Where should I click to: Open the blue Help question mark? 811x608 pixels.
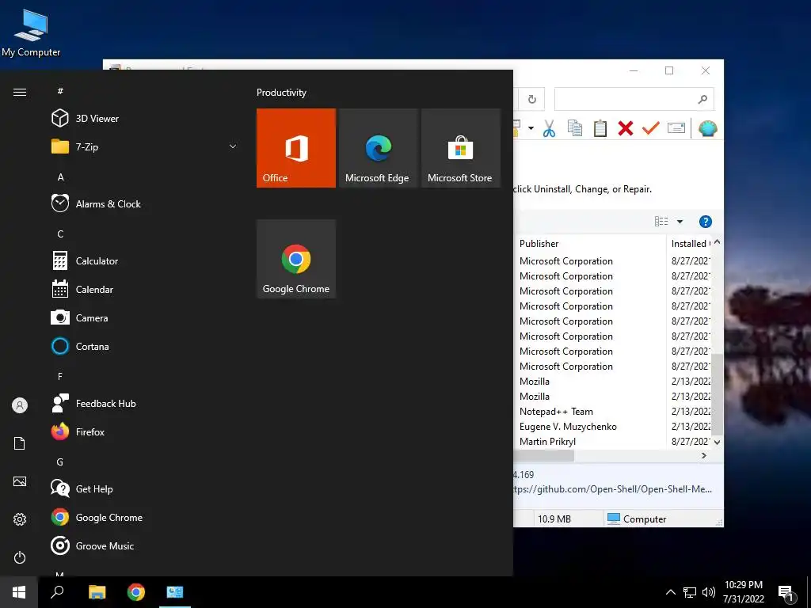click(x=705, y=222)
